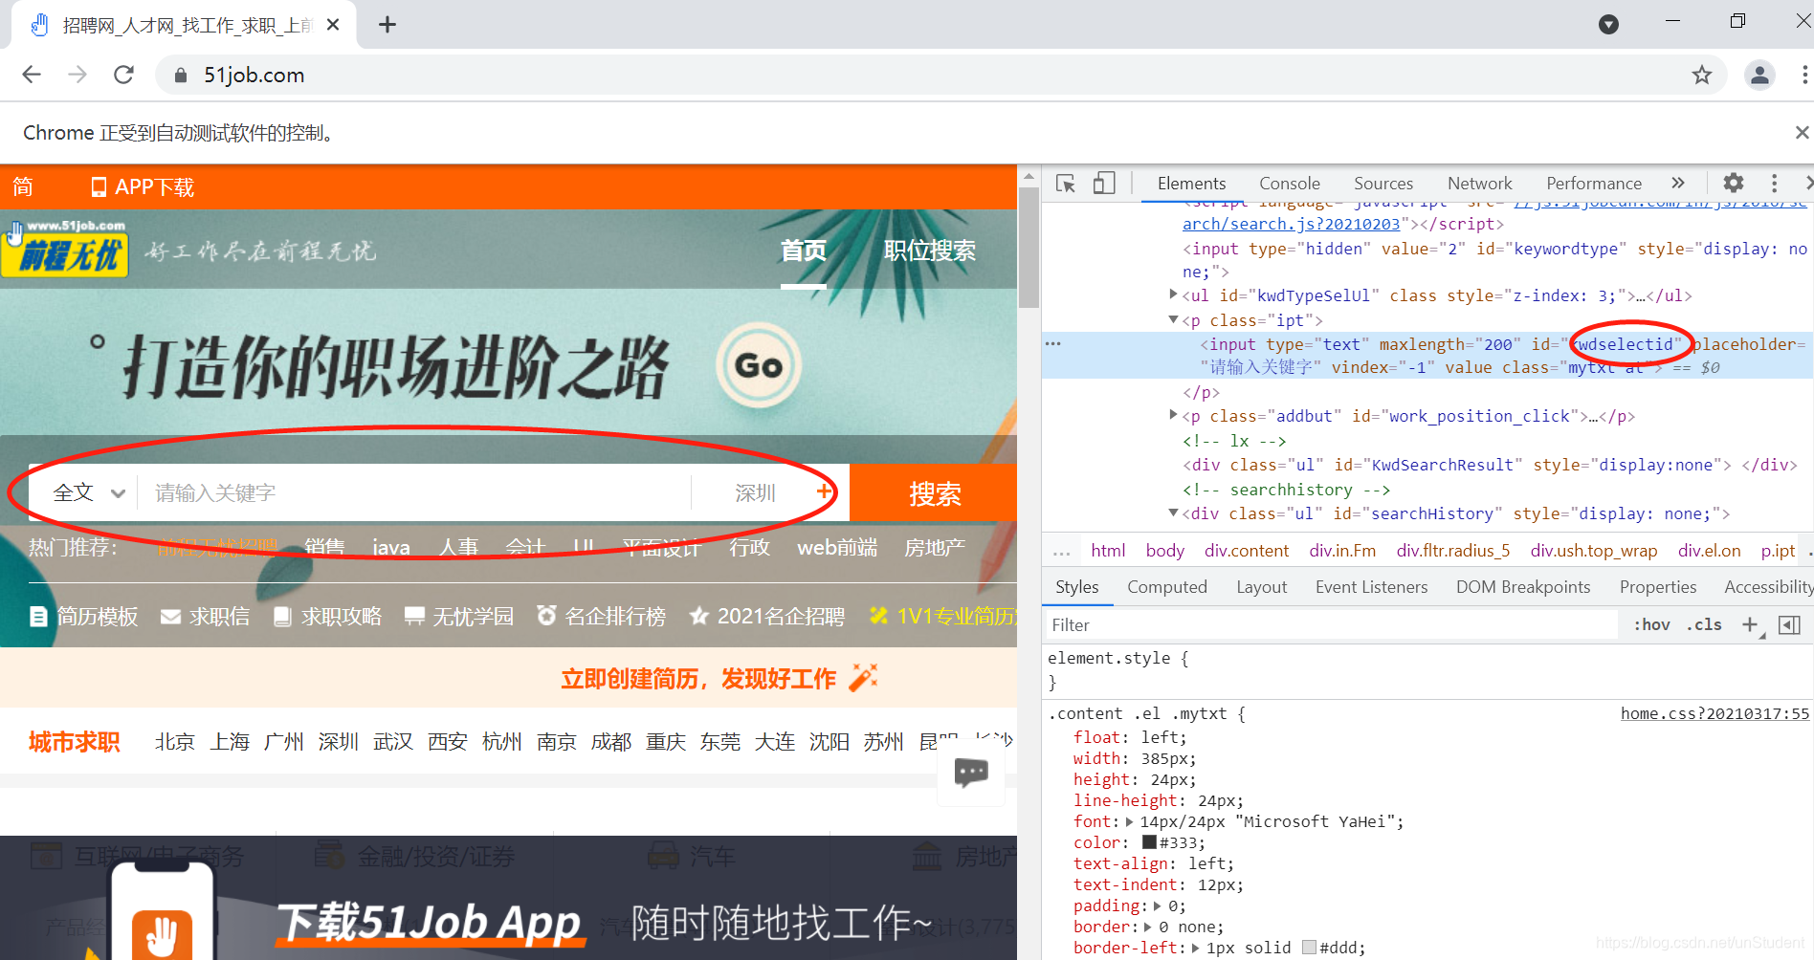1814x960 pixels.
Task: Open a new browser tab
Action: tap(387, 25)
